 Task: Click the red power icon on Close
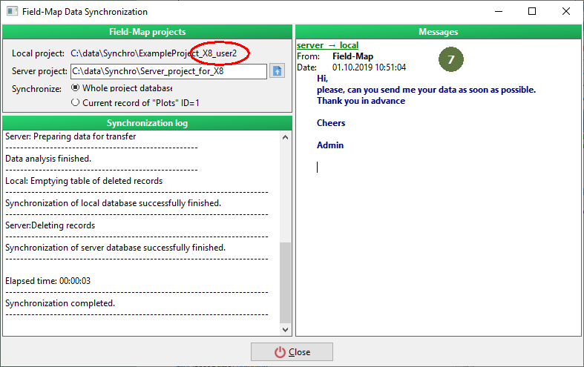pos(280,352)
